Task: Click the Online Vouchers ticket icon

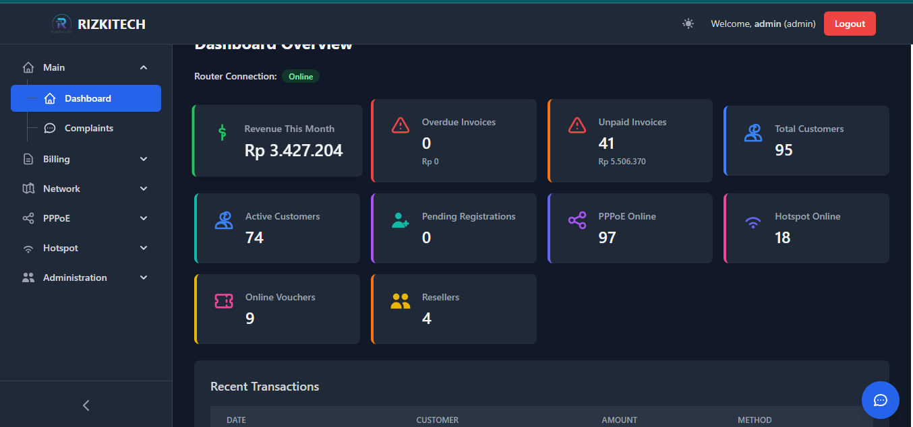Action: tap(224, 300)
